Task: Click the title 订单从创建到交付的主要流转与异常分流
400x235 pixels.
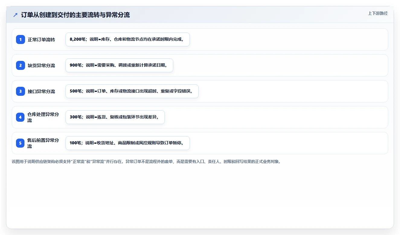Action: coord(75,15)
